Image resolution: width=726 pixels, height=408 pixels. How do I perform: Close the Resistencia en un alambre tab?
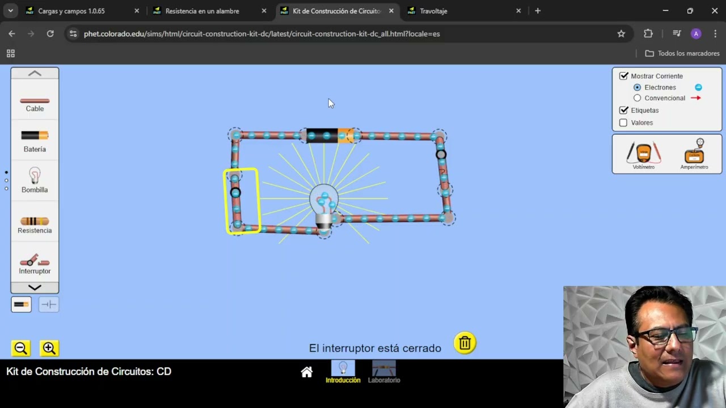click(x=264, y=11)
